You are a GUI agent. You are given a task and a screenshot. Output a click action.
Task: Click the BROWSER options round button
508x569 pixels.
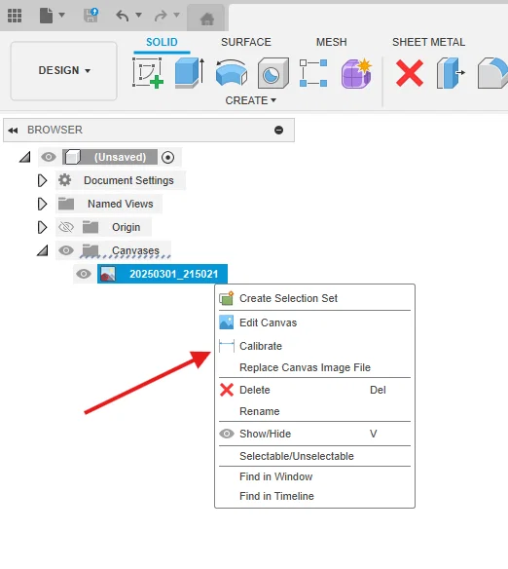point(278,130)
